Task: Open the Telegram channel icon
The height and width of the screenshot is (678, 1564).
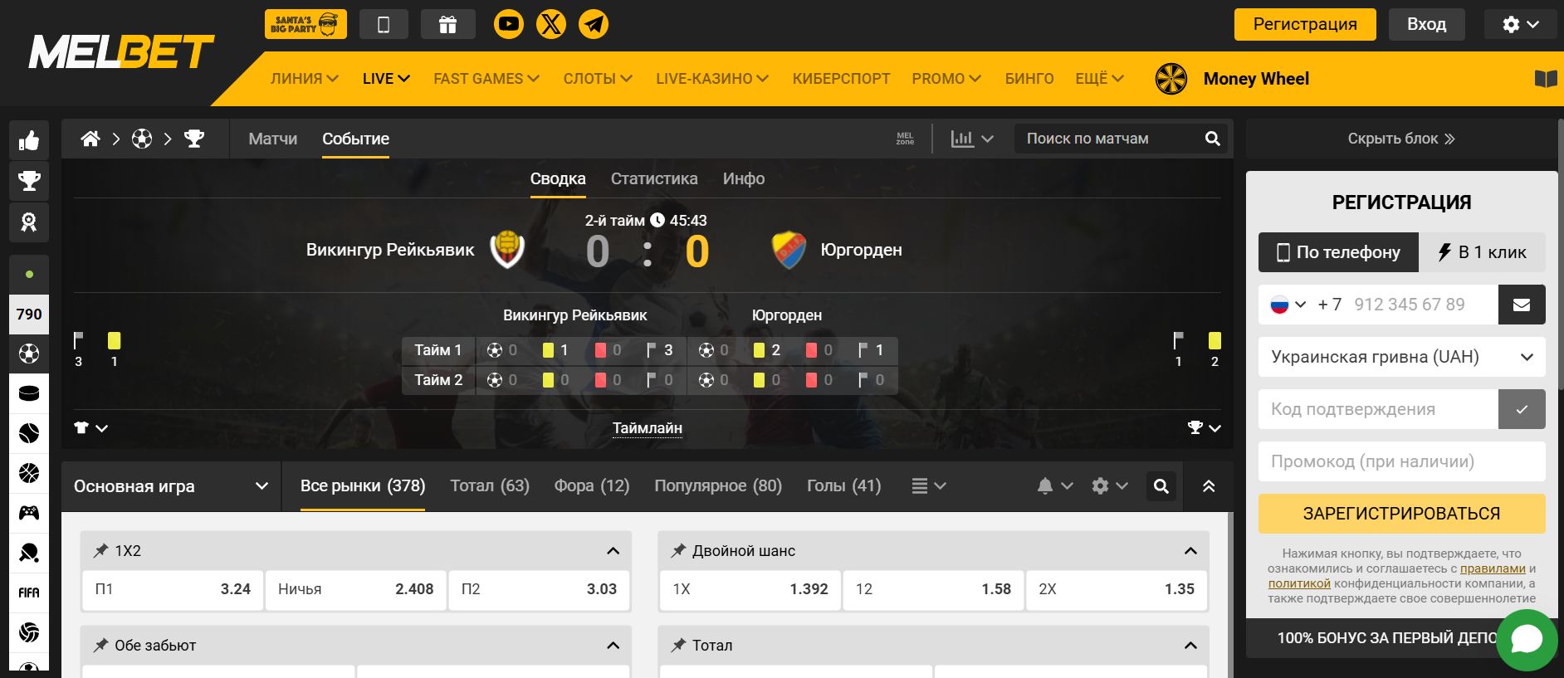Action: coord(593,24)
